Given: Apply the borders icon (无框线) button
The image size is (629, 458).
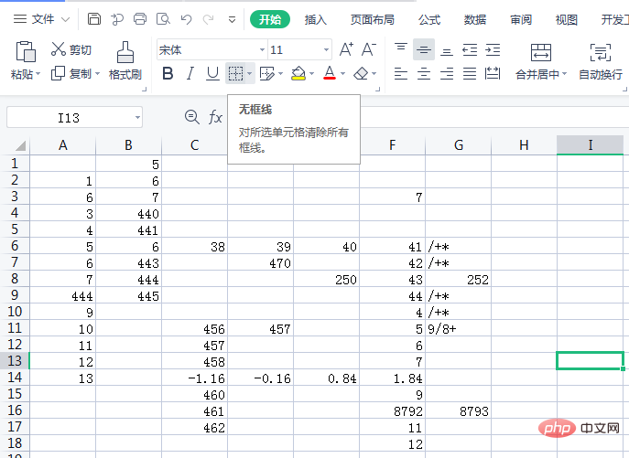Looking at the screenshot, I should click(235, 73).
